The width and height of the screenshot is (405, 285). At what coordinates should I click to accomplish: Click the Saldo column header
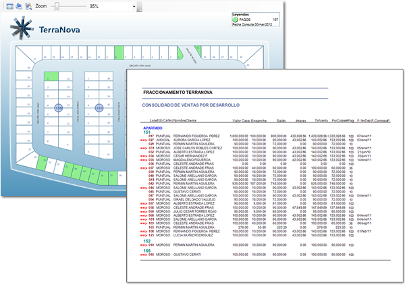pyautogui.click(x=281, y=121)
